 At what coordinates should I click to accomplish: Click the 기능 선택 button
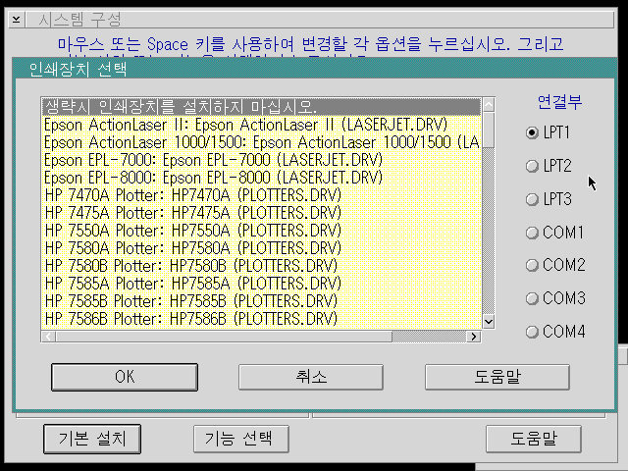click(x=241, y=439)
